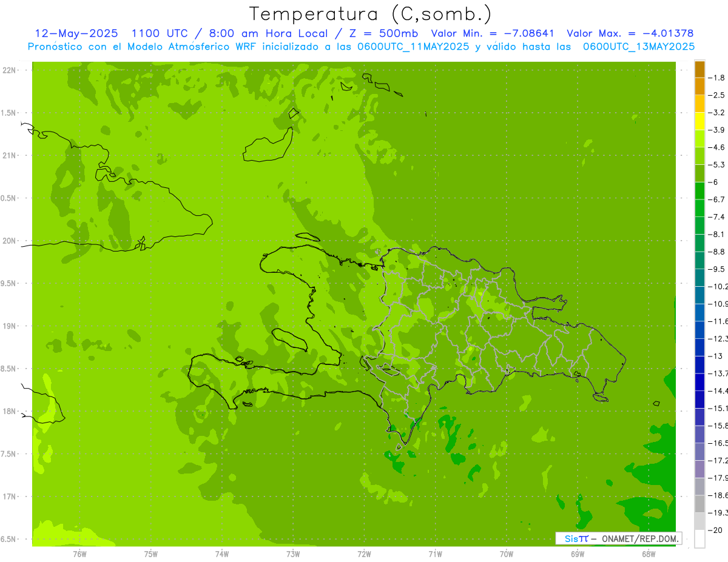Click the '20N' latitude label
Screen dimensions: 728x562
point(10,241)
